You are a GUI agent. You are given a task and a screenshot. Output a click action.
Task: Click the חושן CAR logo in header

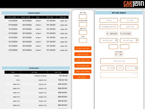pos(134,4)
